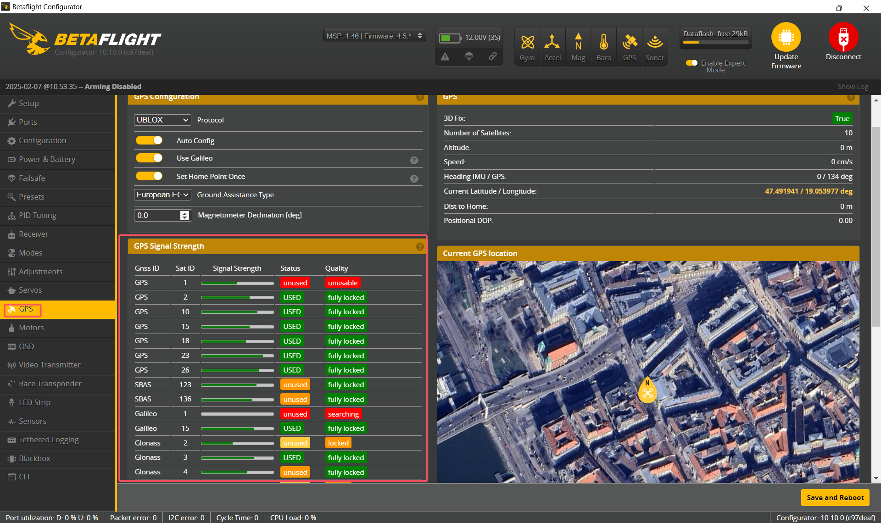Viewport: 881px width, 523px height.
Task: Open the Receiver tab
Action: pos(57,234)
